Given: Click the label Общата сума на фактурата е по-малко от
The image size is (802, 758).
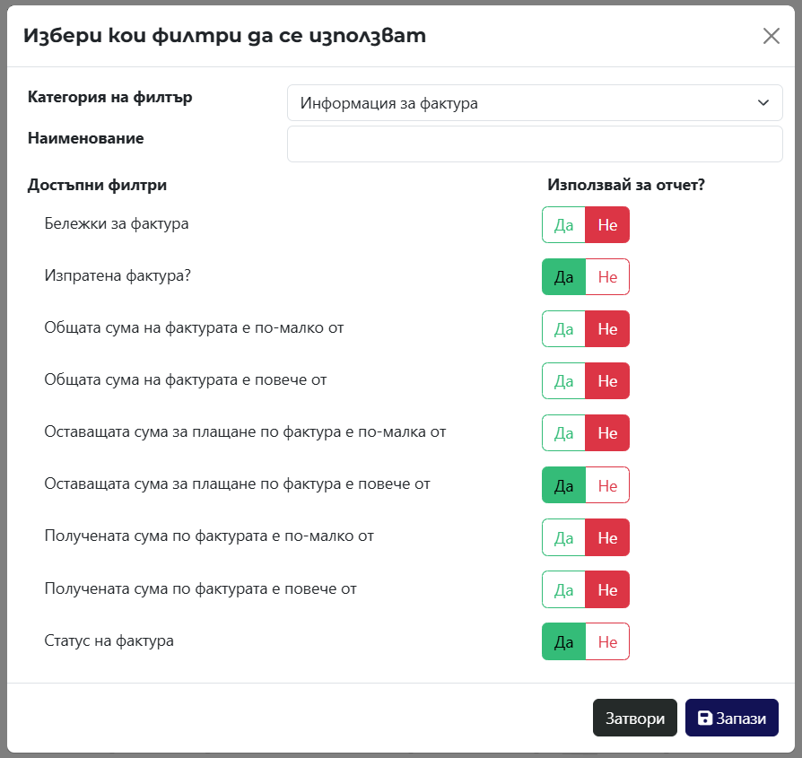Looking at the screenshot, I should click(194, 327).
